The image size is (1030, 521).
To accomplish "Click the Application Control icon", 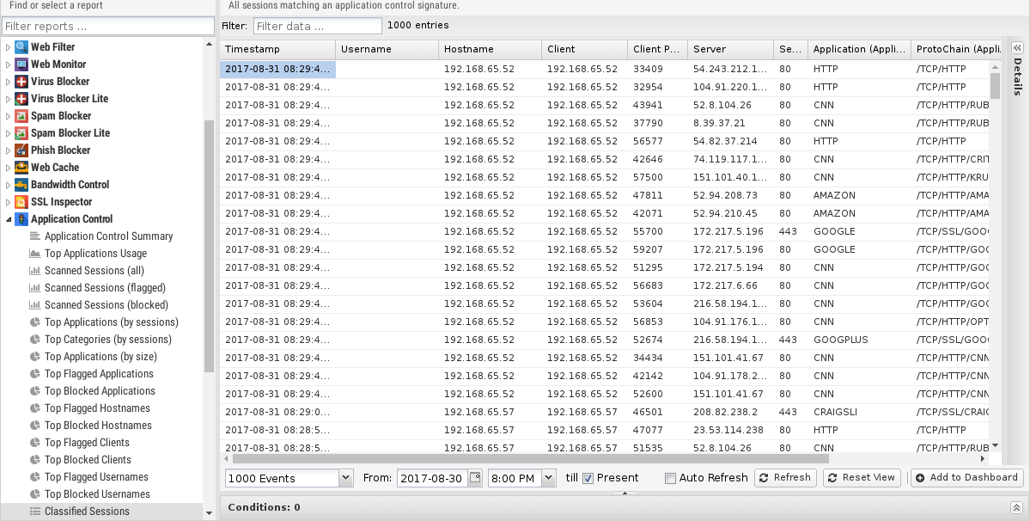I will tap(21, 218).
